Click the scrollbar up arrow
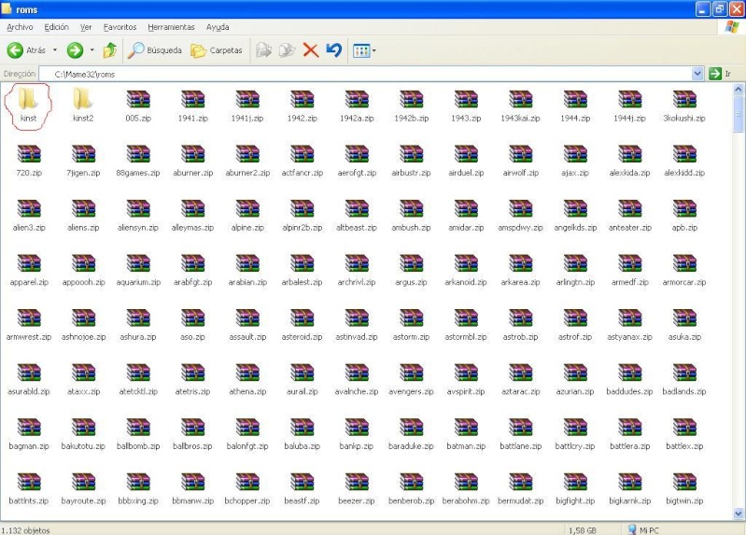The width and height of the screenshot is (746, 535). point(739,89)
